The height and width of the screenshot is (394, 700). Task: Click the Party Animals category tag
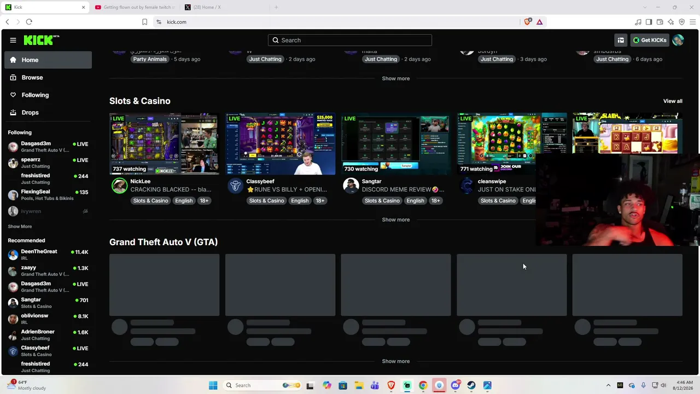pyautogui.click(x=150, y=59)
